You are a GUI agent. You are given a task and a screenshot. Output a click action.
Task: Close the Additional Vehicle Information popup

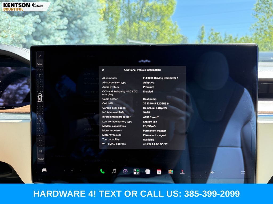point(103,70)
